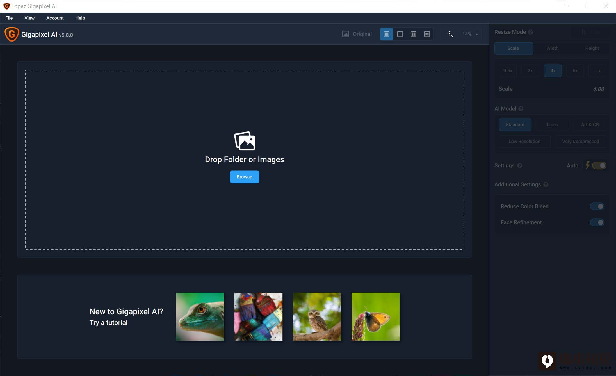Choose the 6x scale preset
The width and height of the screenshot is (616, 376).
[x=575, y=71]
